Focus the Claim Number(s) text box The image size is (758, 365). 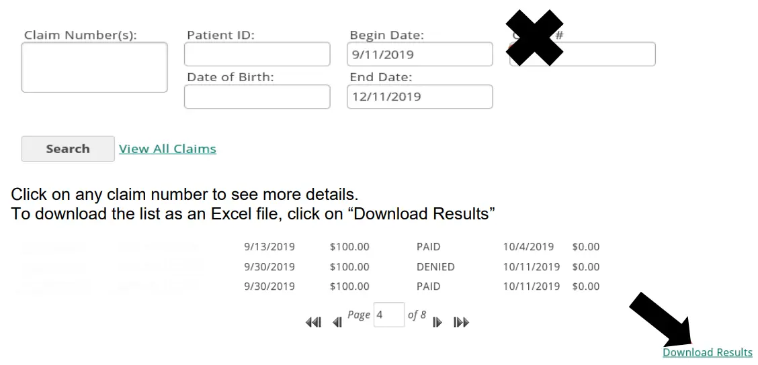[95, 67]
